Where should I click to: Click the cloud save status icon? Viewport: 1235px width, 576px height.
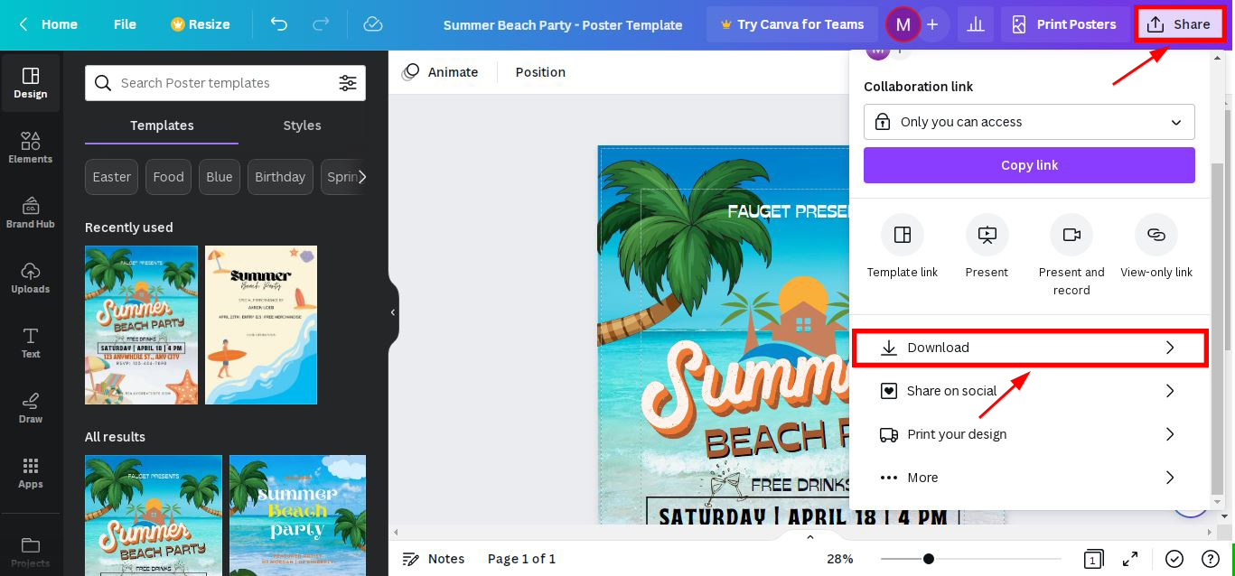[x=372, y=24]
